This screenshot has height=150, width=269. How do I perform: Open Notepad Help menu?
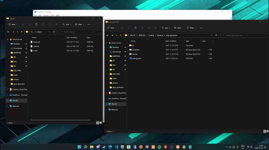pos(58,15)
